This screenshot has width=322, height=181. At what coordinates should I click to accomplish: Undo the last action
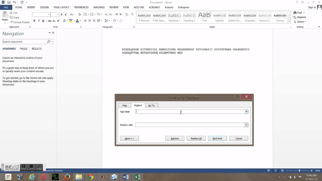click(x=14, y=2)
